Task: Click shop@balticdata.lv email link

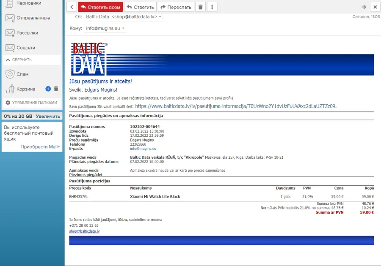Action: click(x=84, y=231)
